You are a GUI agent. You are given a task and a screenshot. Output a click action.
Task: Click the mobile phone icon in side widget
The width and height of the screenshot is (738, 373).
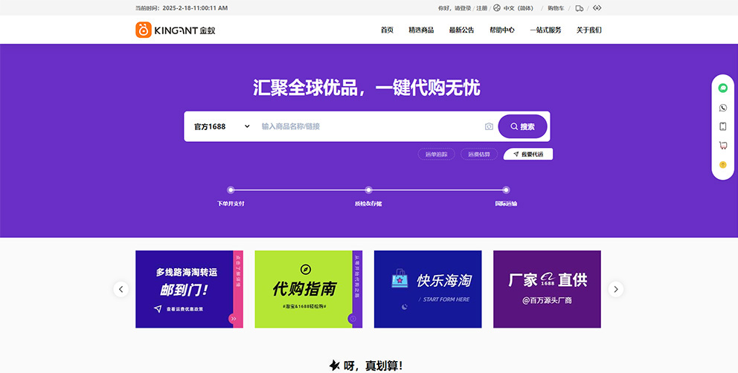pos(723,126)
